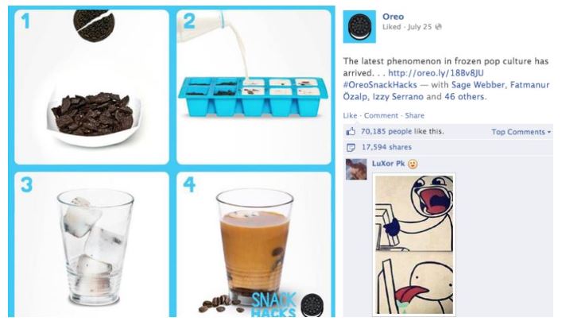This screenshot has width=562, height=325.
Task: Click the smiley emoji beside LuXor Pk
Action: tap(413, 164)
